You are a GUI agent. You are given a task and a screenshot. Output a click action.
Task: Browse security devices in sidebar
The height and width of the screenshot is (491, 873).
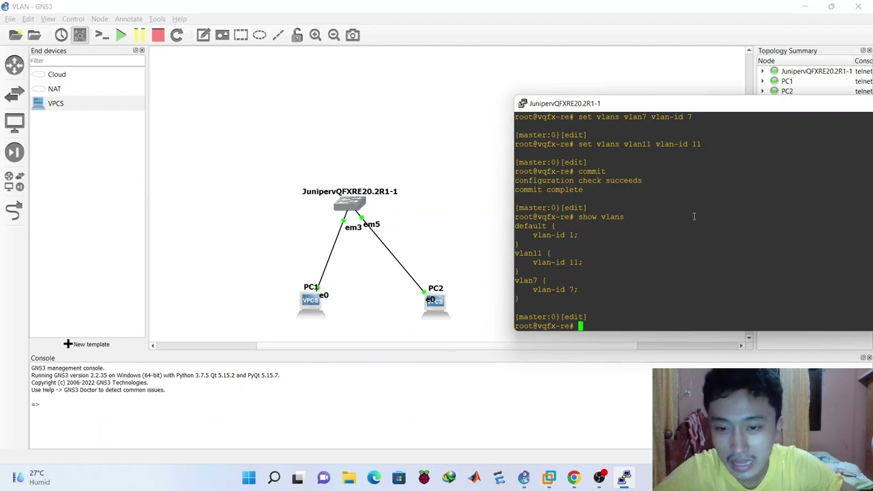[14, 152]
